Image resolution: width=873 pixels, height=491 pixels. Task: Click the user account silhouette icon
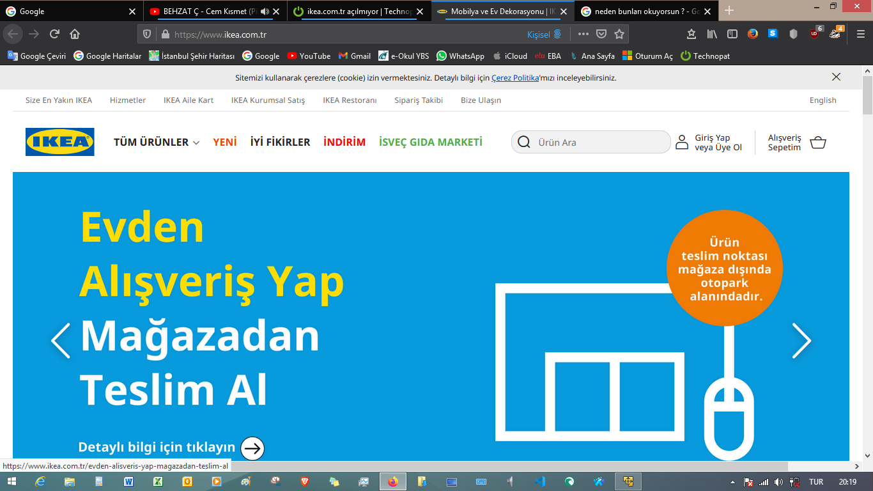[x=683, y=143]
